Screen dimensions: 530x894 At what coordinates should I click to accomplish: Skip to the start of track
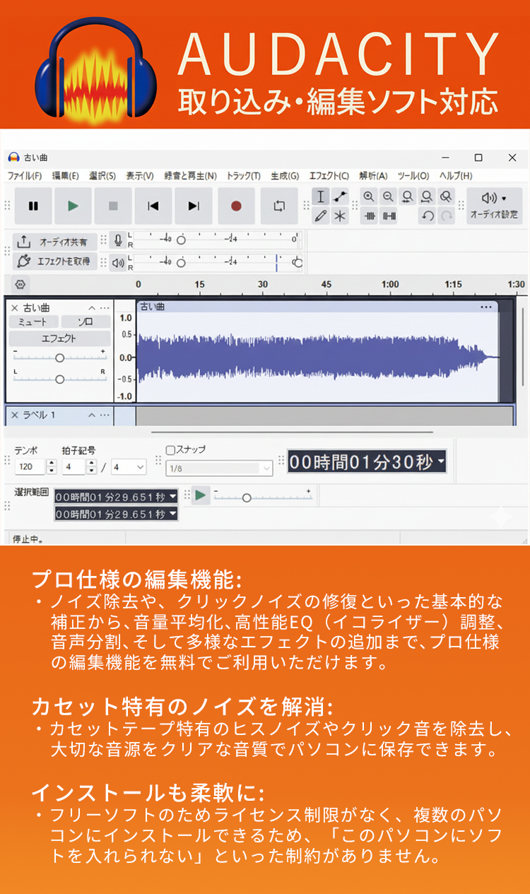(x=153, y=206)
